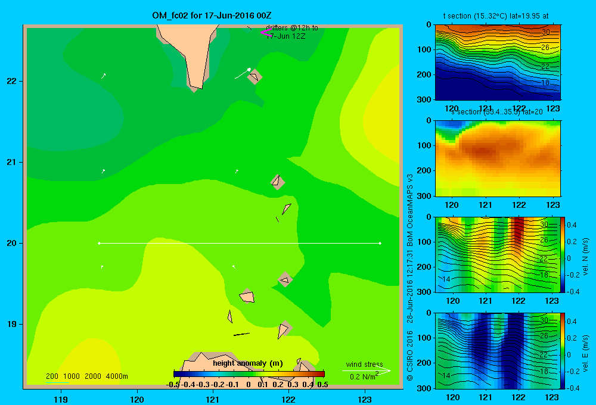
Task: Open the salinity section panel
Action: point(498,158)
